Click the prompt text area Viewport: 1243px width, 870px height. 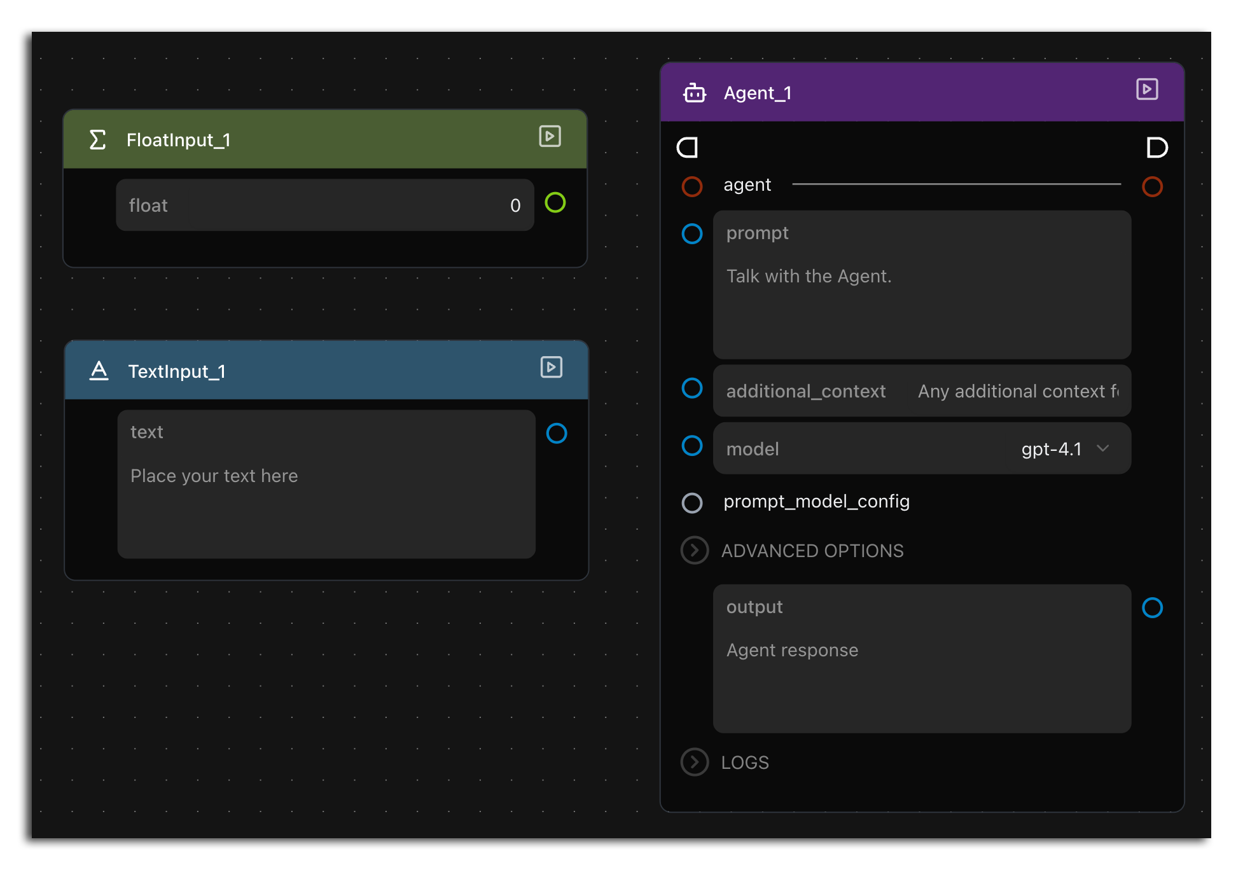[922, 285]
